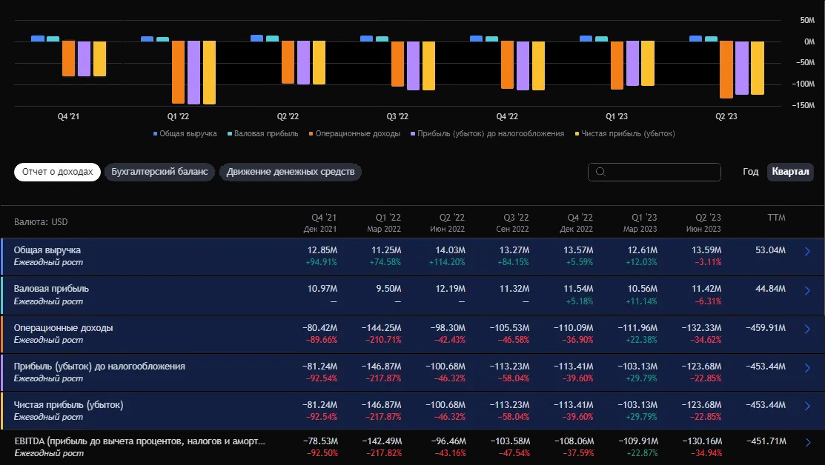Click the yellow Чистая прибыль legend marker
Viewport: 825px width, 465px height.
click(x=577, y=134)
